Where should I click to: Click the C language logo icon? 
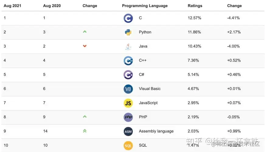(128, 18)
